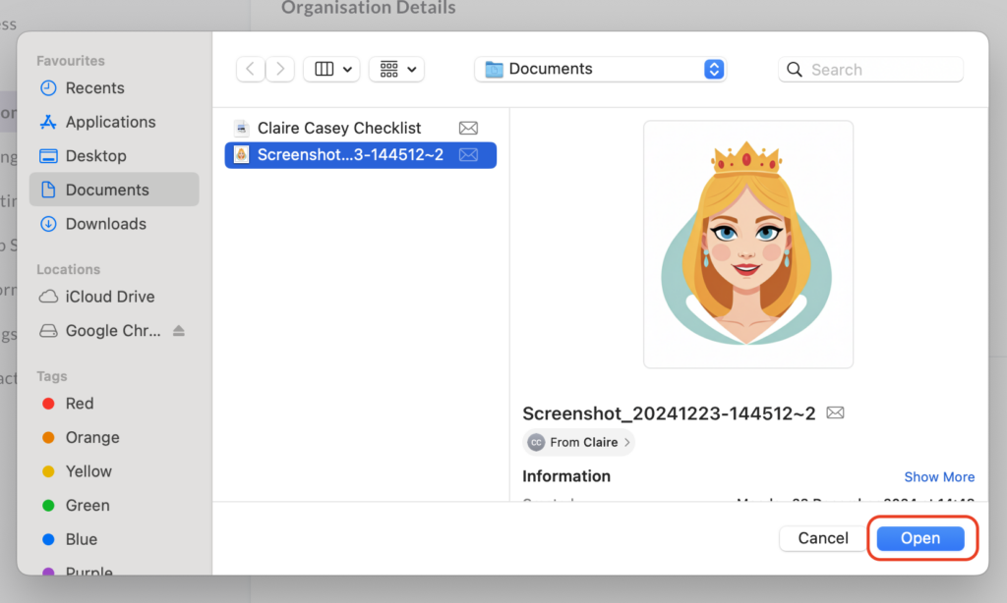This screenshot has width=1007, height=603.
Task: Click the Desktop icon in sidebar
Action: pyautogui.click(x=48, y=156)
